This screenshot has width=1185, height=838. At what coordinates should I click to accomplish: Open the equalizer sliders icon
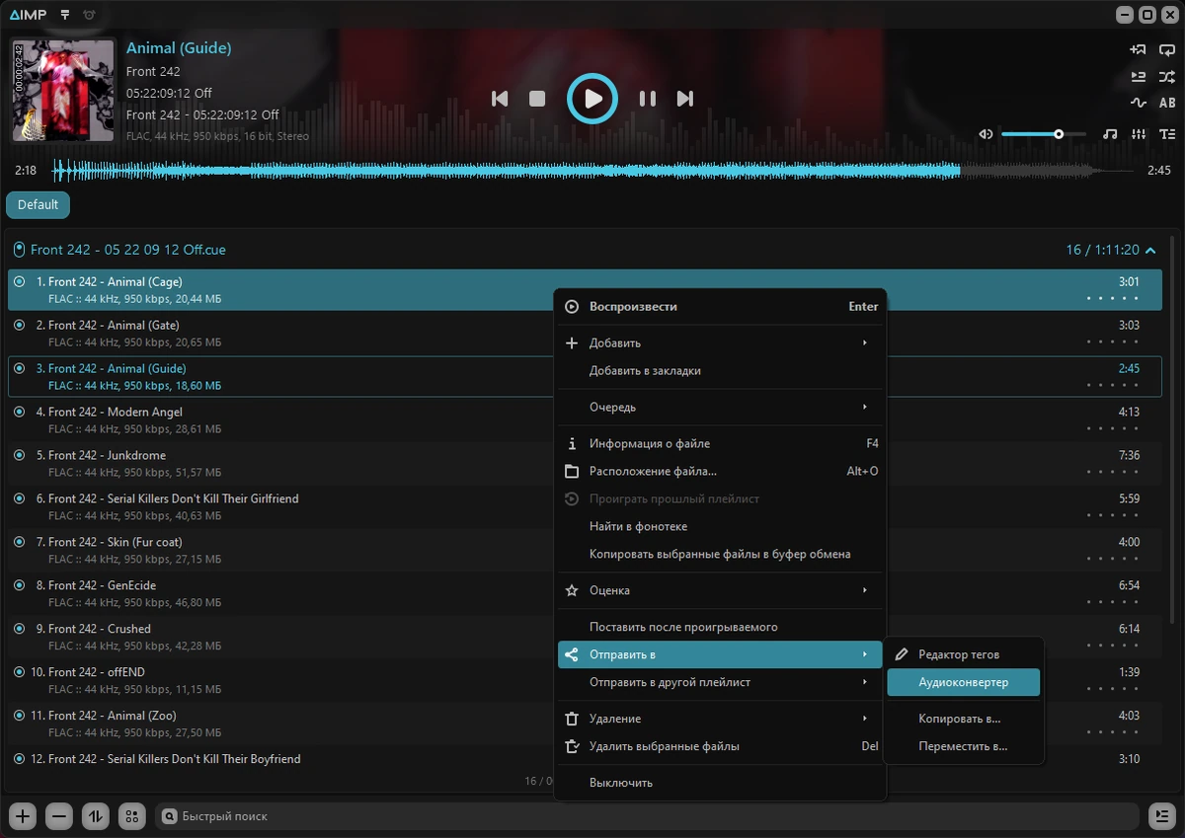point(1139,134)
